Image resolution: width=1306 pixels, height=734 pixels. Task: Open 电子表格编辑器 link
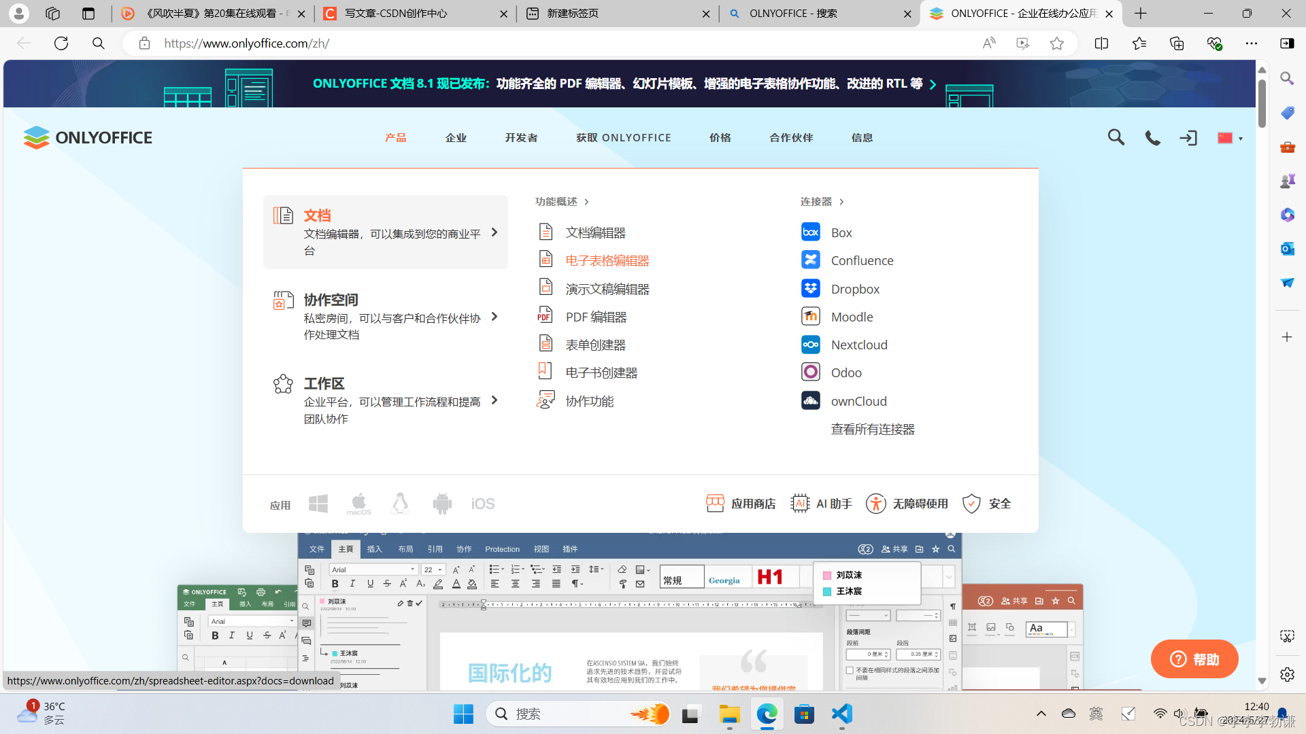(x=607, y=260)
